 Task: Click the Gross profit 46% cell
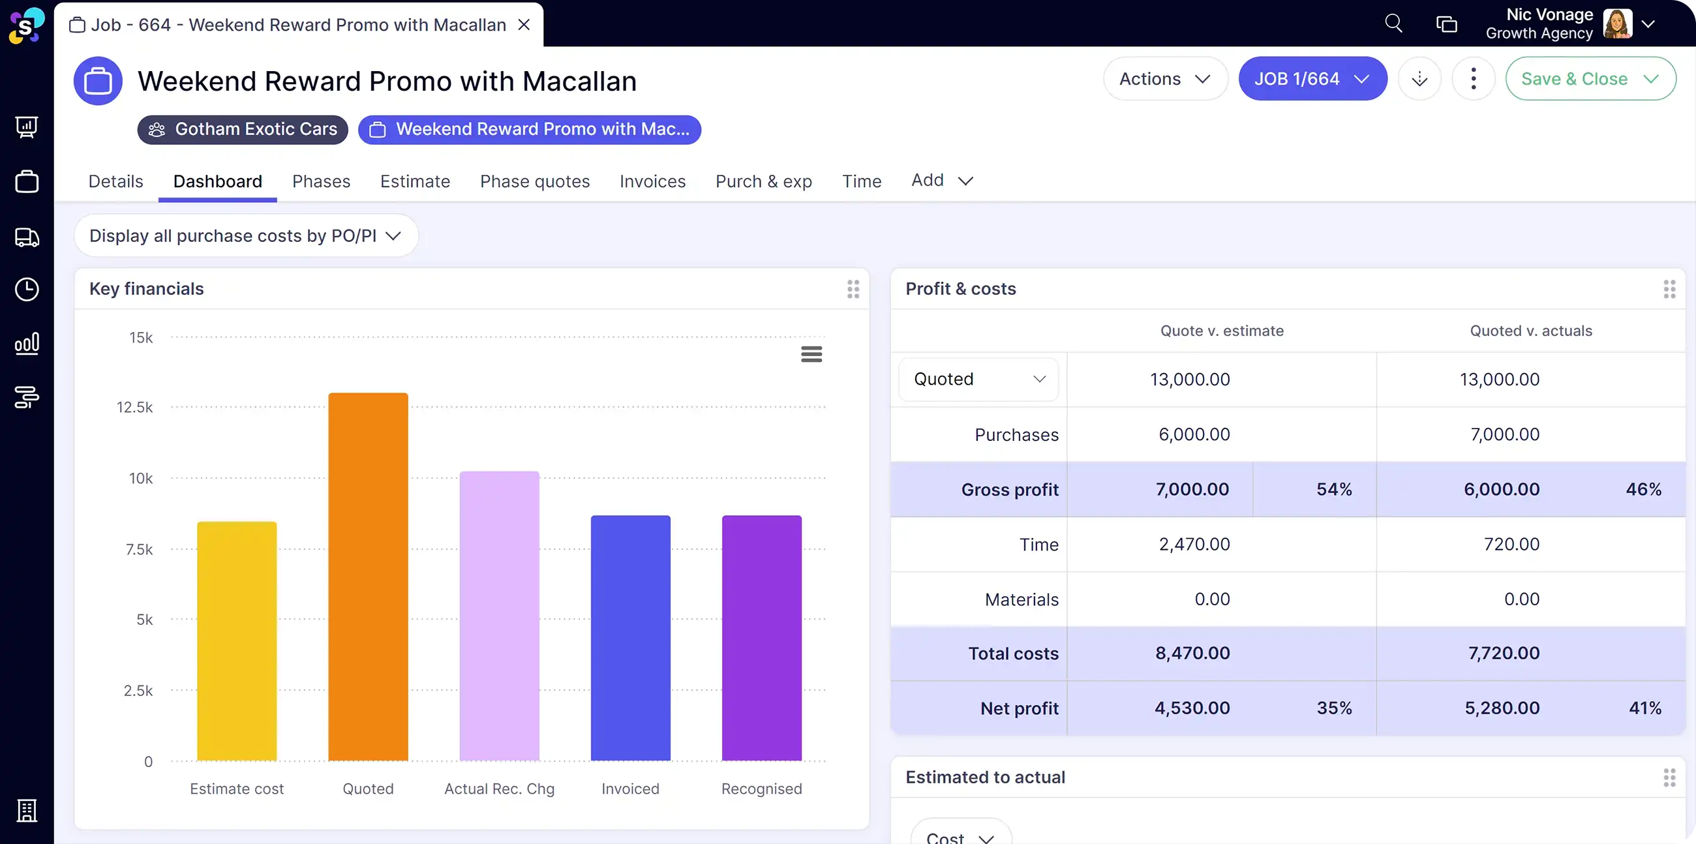1643,489
